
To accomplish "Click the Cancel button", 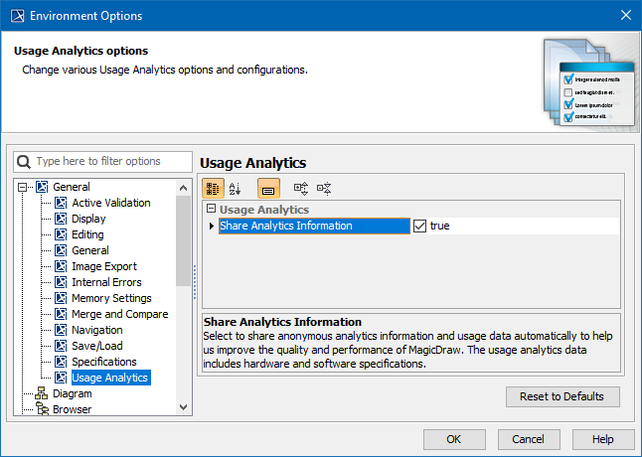I will (x=529, y=439).
